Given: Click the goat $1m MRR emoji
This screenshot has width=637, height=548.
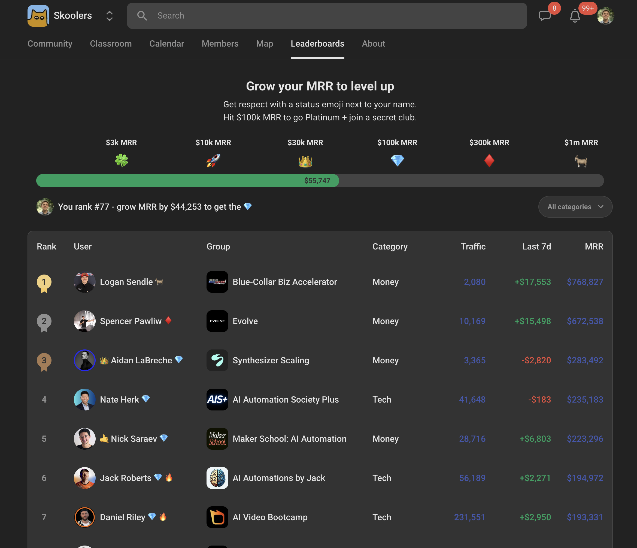Looking at the screenshot, I should coord(581,161).
